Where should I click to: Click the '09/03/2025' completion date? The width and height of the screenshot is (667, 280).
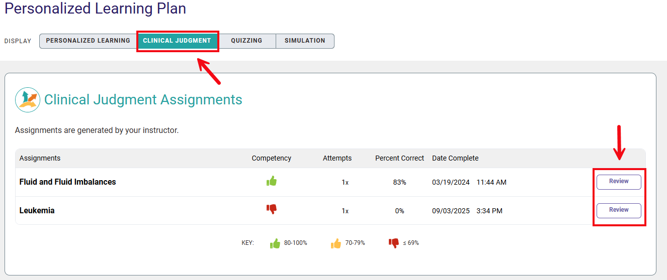[x=451, y=211]
